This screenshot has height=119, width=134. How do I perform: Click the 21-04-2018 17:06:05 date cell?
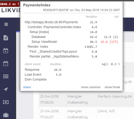53,99
